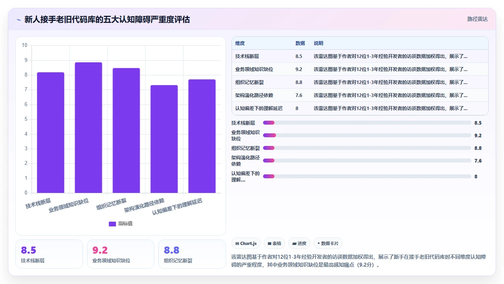Click the 说明 text in the table's 组织记忆断裂 row
Viewport: 504px width, 284px height.
(391, 82)
